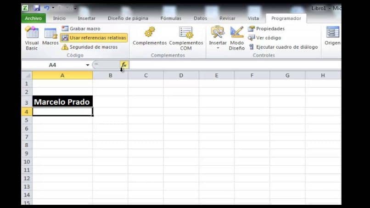
Task: Select row 4 header
Action: (27, 112)
